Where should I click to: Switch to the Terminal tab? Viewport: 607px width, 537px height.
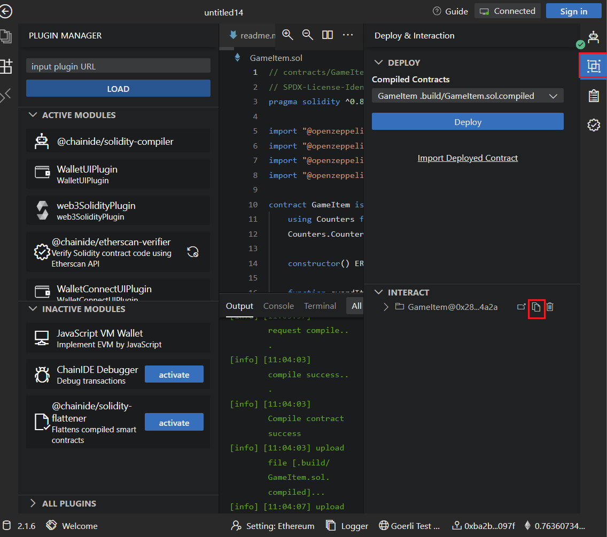click(320, 306)
